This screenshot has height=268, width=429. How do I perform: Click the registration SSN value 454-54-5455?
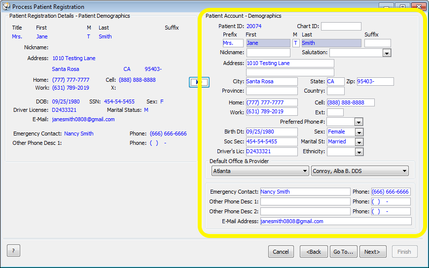(x=119, y=101)
